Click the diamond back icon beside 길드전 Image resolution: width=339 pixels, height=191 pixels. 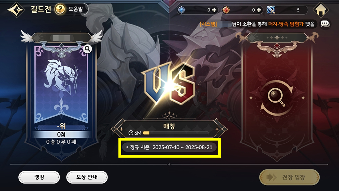click(x=16, y=10)
